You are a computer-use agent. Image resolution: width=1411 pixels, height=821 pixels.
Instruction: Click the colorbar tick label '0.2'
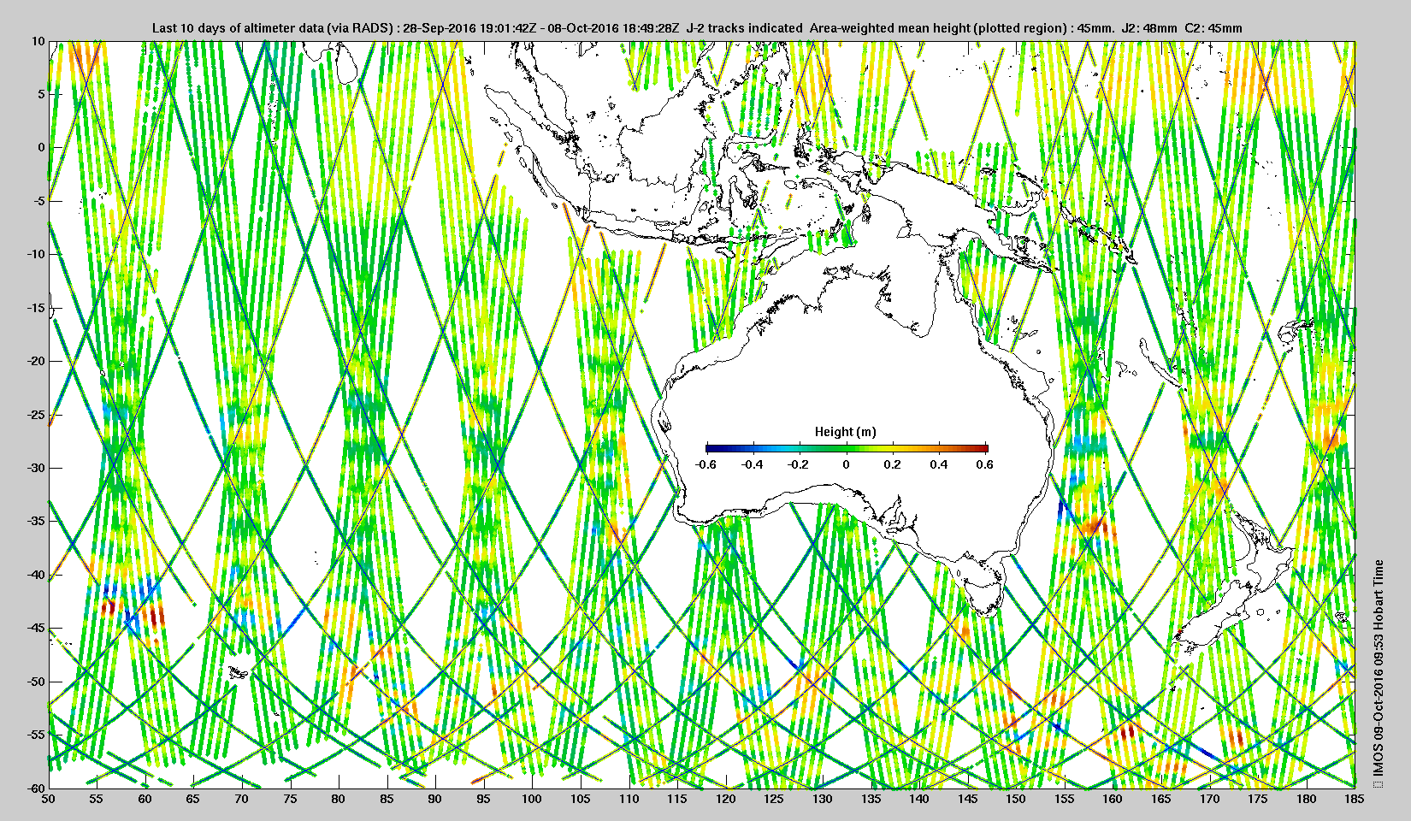tap(892, 464)
